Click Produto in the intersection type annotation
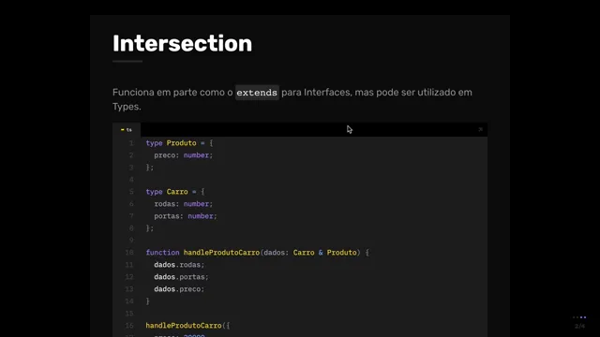This screenshot has width=600, height=337. click(341, 253)
